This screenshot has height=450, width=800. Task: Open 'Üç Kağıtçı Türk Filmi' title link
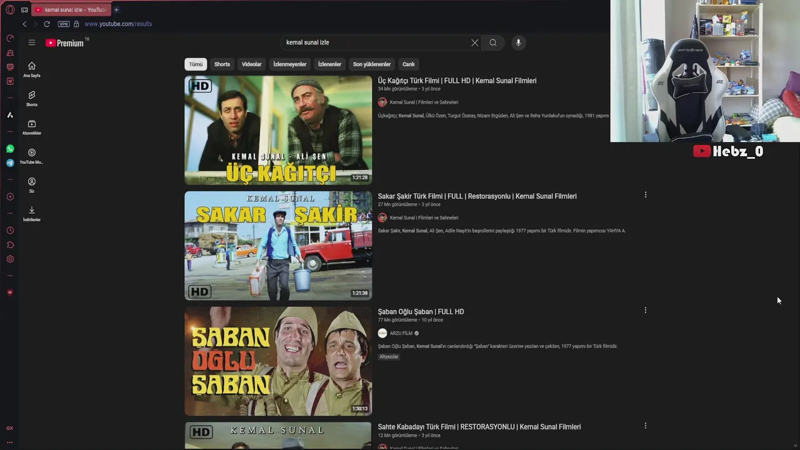tap(457, 81)
